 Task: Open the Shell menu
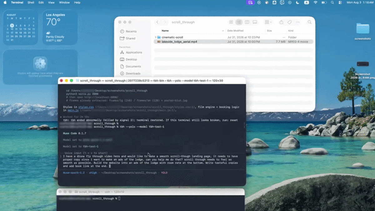tap(31, 3)
